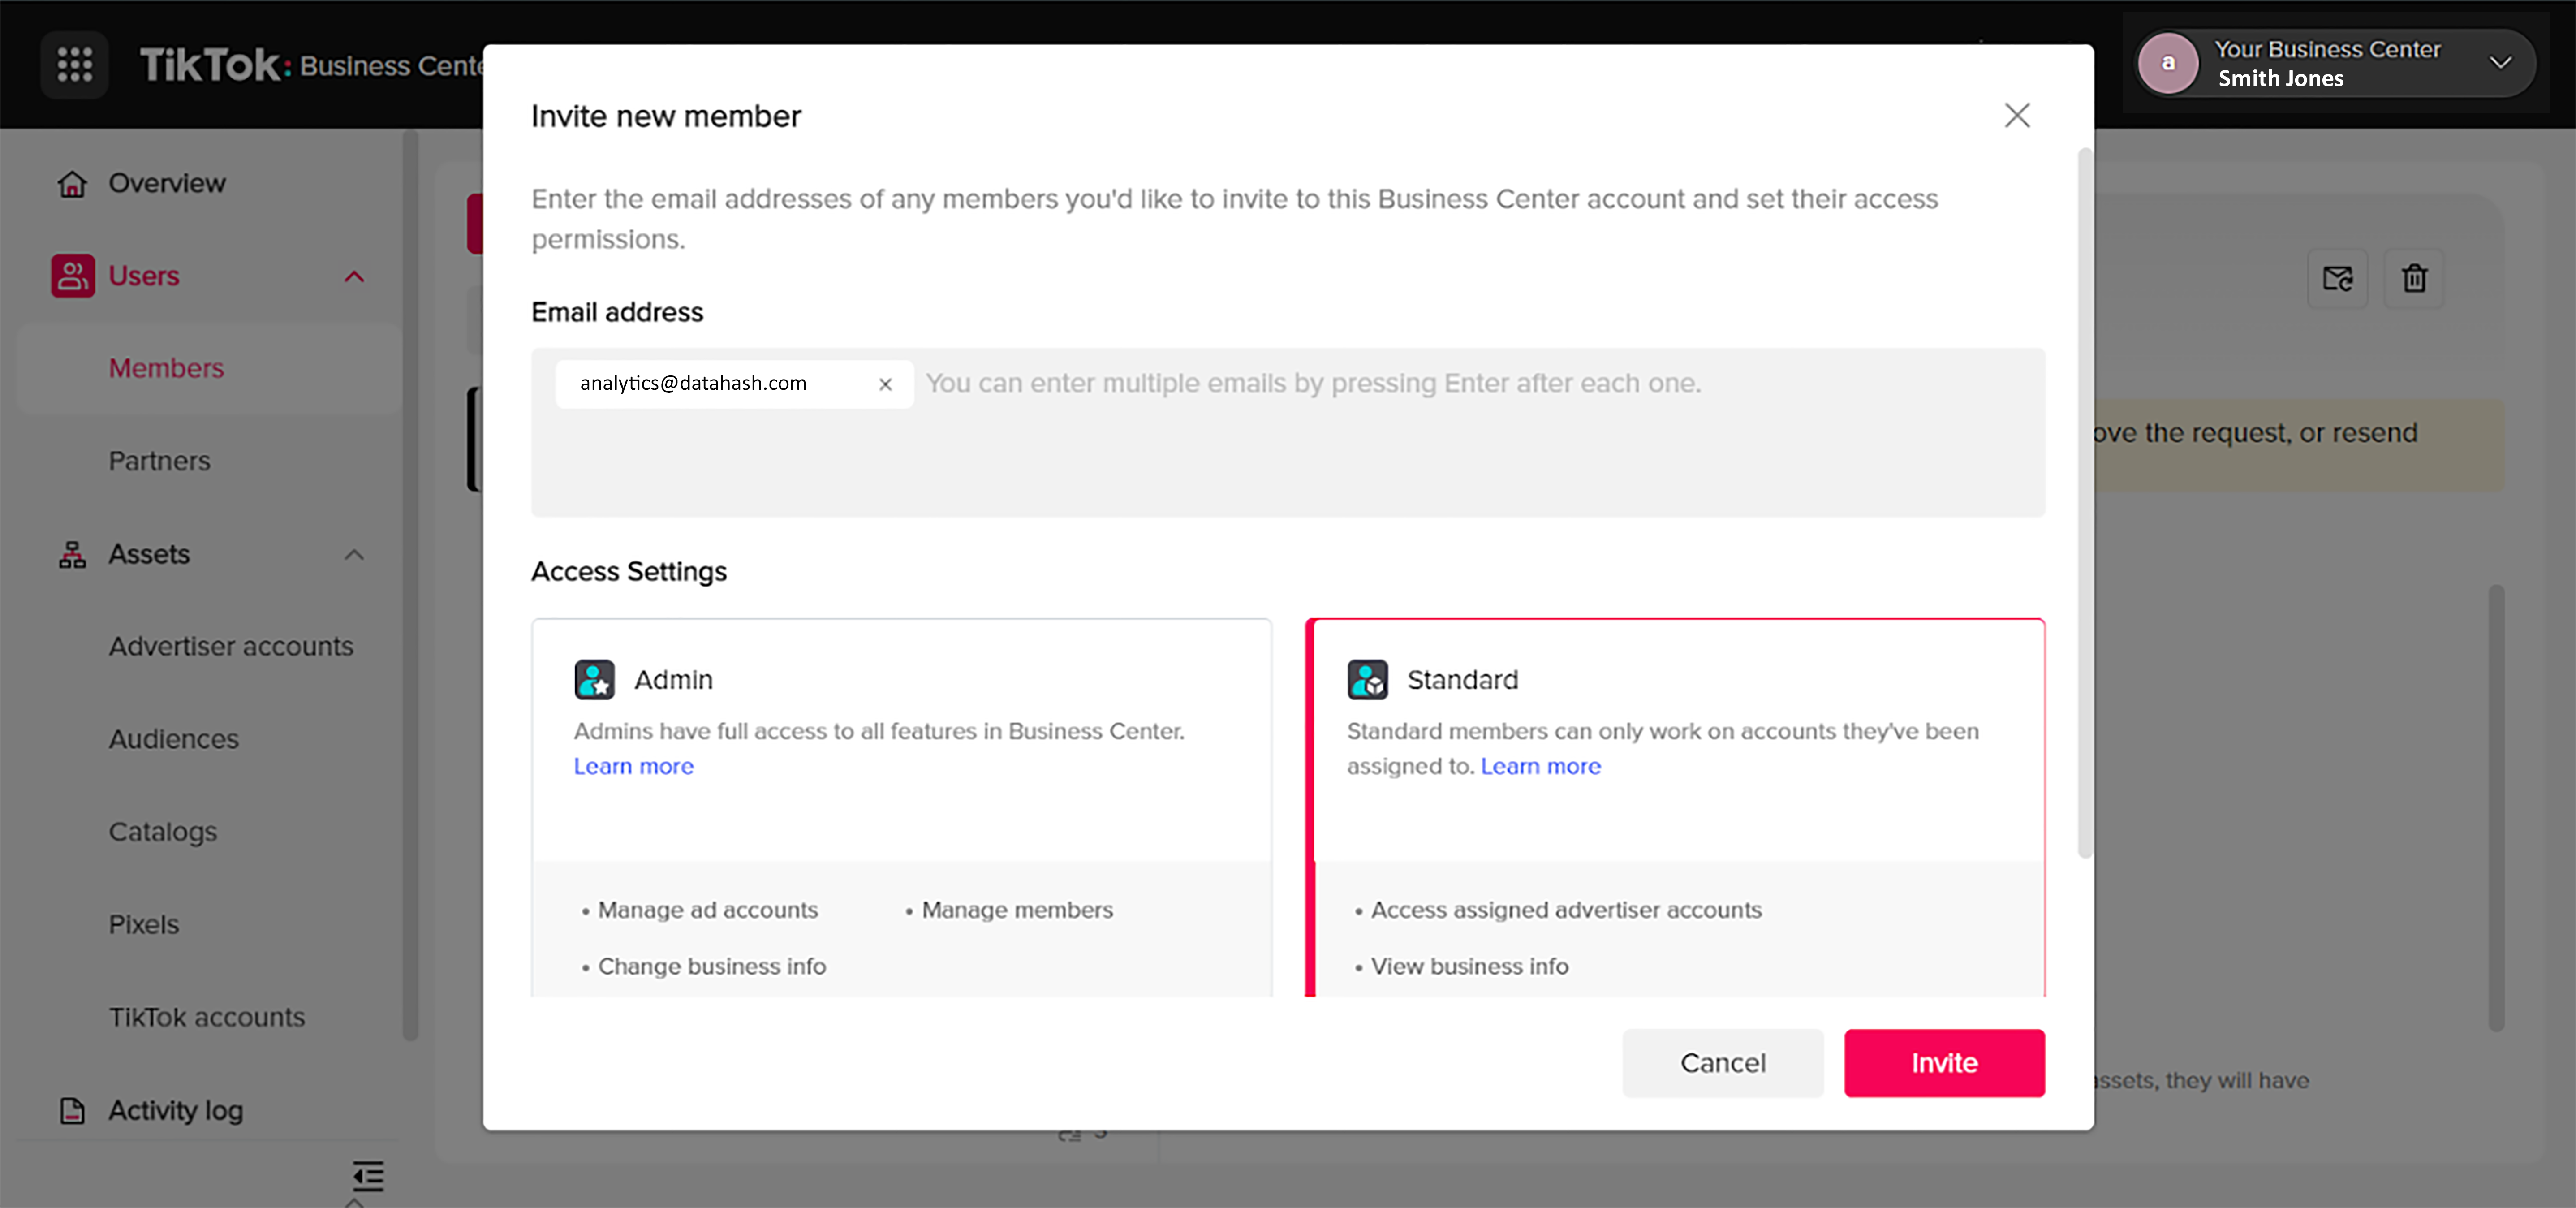The height and width of the screenshot is (1208, 2576).
Task: Open the Overview page
Action: [167, 184]
